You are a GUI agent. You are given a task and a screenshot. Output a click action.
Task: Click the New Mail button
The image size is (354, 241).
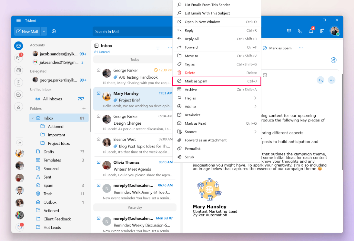pos(27,31)
